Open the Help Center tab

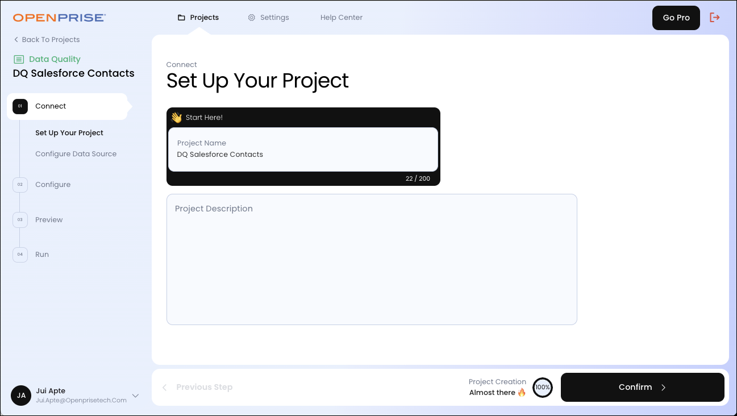(x=342, y=18)
